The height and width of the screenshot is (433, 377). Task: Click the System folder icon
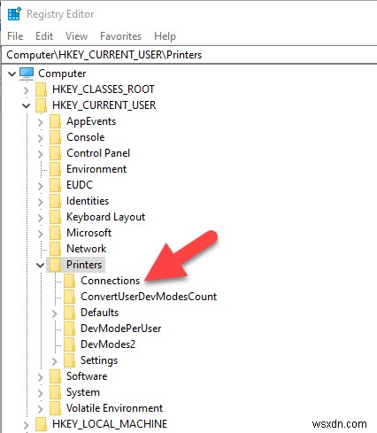click(x=55, y=392)
